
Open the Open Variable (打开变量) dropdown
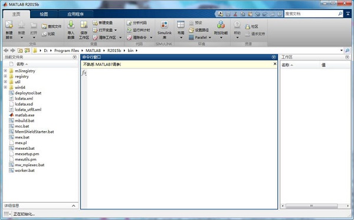(x=116, y=30)
